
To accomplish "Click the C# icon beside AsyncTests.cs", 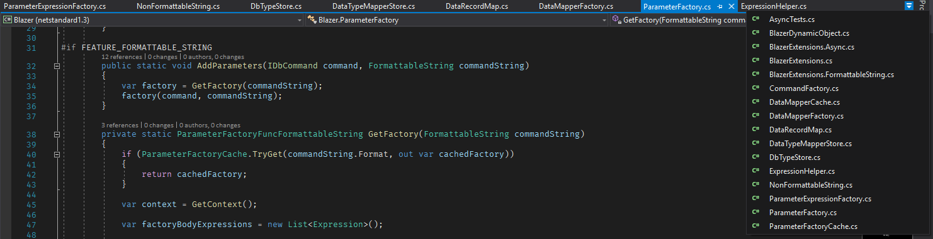I will (x=755, y=19).
